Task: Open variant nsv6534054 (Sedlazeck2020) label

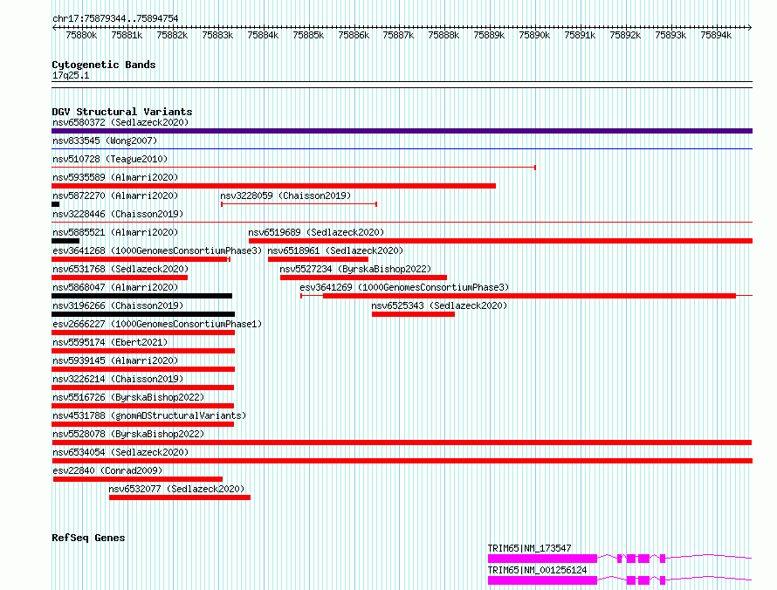Action: coord(120,452)
